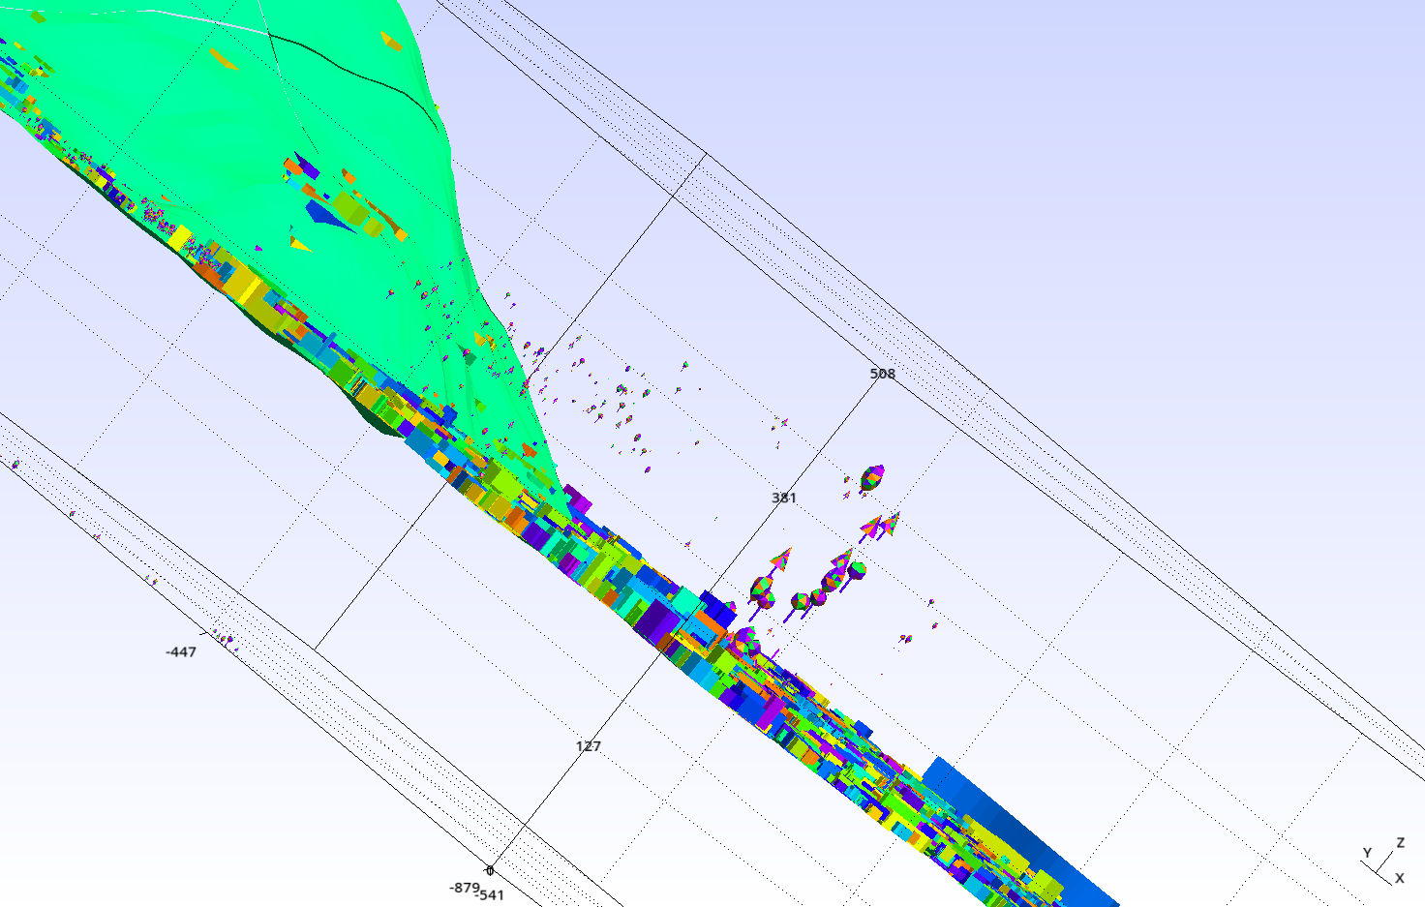Click the axis label 127
Viewport: 1425px width, 907px height.
coord(588,746)
